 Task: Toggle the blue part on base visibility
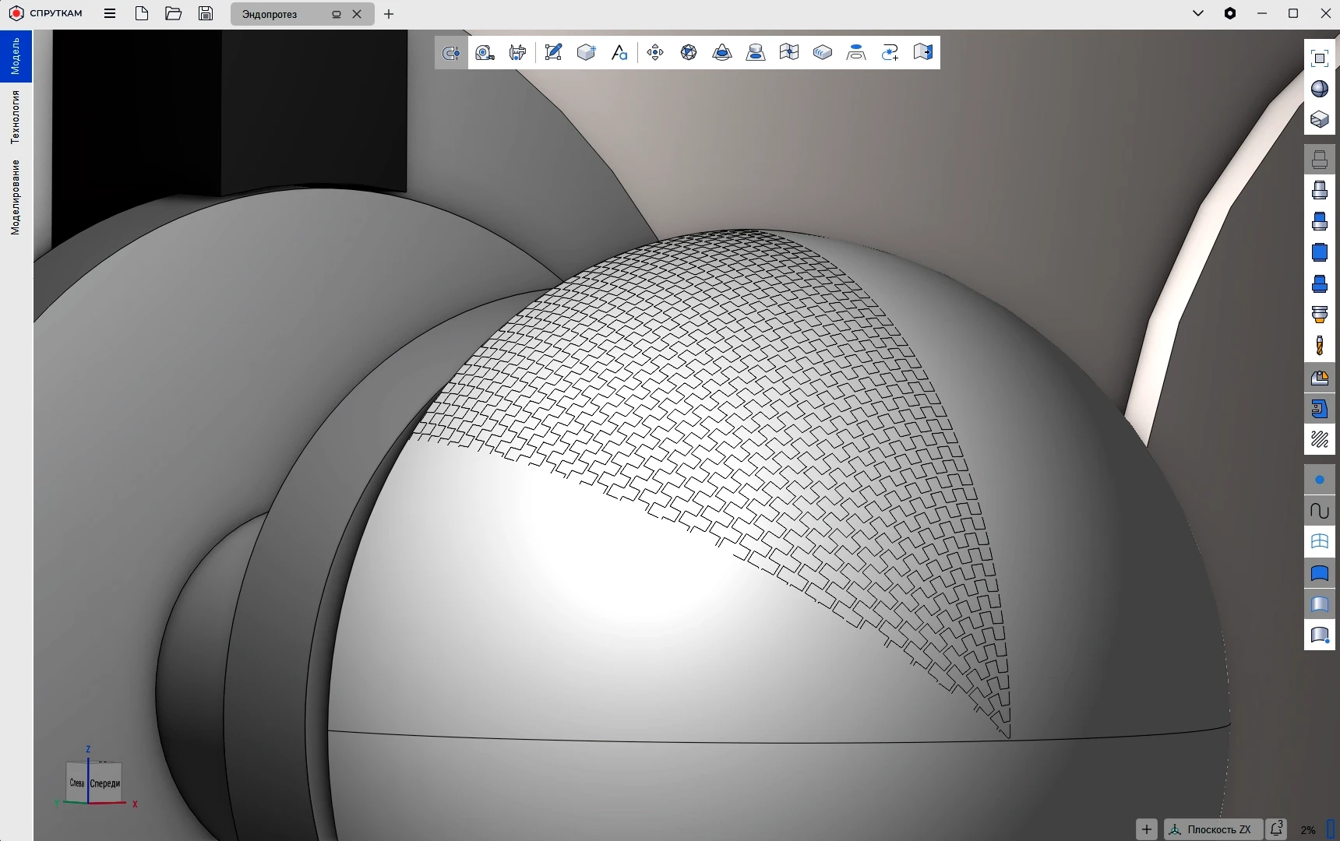click(1320, 283)
